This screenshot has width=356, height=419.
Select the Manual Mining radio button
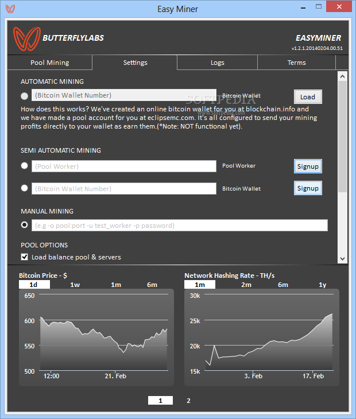coord(24,225)
